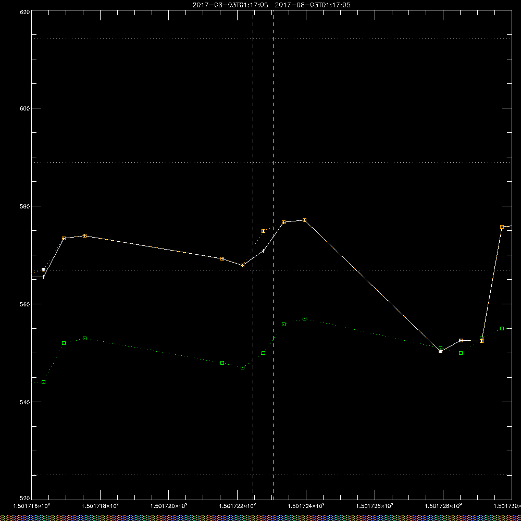
Task: Click the 1.501716×10⁹ x-axis label
Action: 32,506
